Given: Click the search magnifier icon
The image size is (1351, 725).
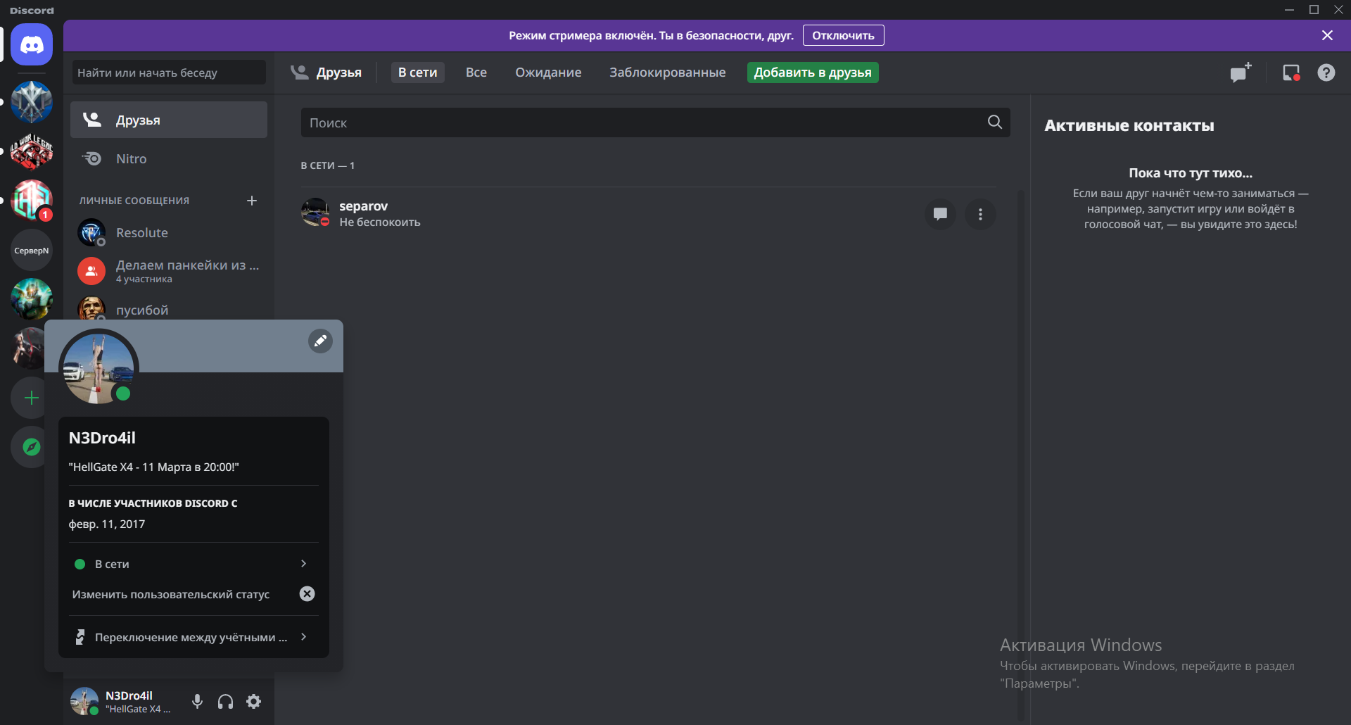Looking at the screenshot, I should [995, 122].
